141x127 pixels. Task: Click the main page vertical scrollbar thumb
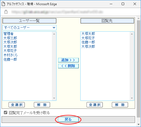[x=139, y=69]
